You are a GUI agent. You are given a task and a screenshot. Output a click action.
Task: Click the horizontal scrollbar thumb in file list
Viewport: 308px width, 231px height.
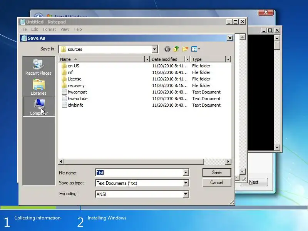tap(134, 161)
